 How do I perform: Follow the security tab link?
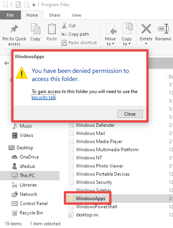43,97
